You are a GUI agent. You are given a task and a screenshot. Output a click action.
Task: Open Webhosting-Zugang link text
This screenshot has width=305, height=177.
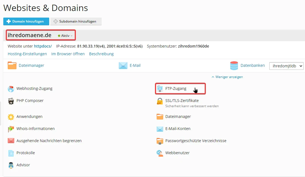(x=34, y=88)
